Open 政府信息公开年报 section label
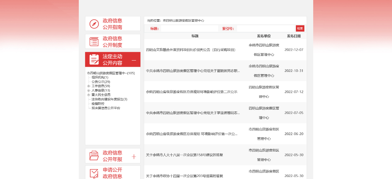The image size is (392, 179). tap(112, 156)
